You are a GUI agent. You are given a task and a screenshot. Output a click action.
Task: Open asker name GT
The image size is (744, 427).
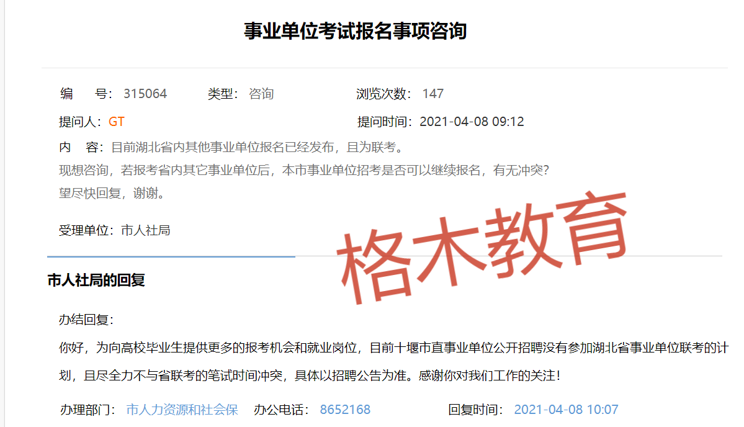(116, 122)
